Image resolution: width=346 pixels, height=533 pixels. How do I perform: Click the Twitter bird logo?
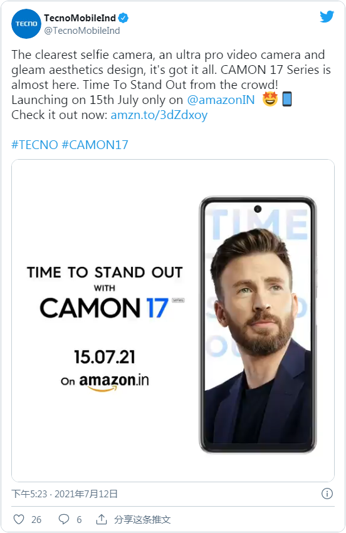[327, 16]
